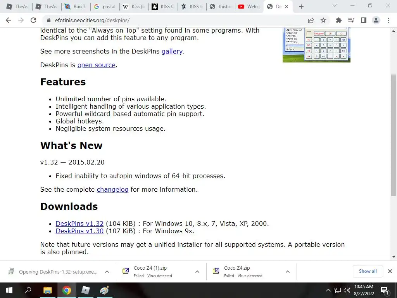Go back to the previous page
Image resolution: width=397 pixels, height=298 pixels.
click(9, 20)
